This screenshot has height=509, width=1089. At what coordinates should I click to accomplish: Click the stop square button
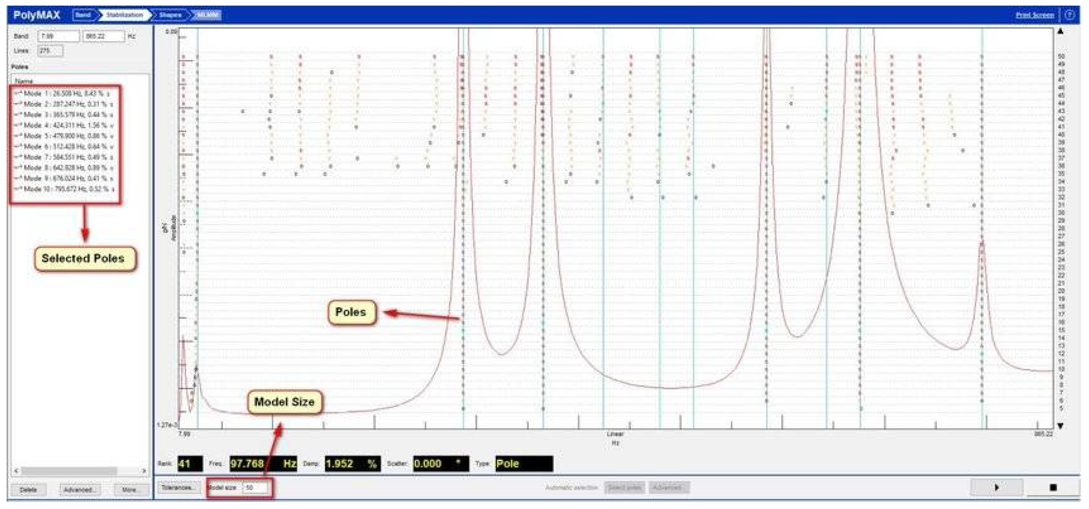point(1053,488)
